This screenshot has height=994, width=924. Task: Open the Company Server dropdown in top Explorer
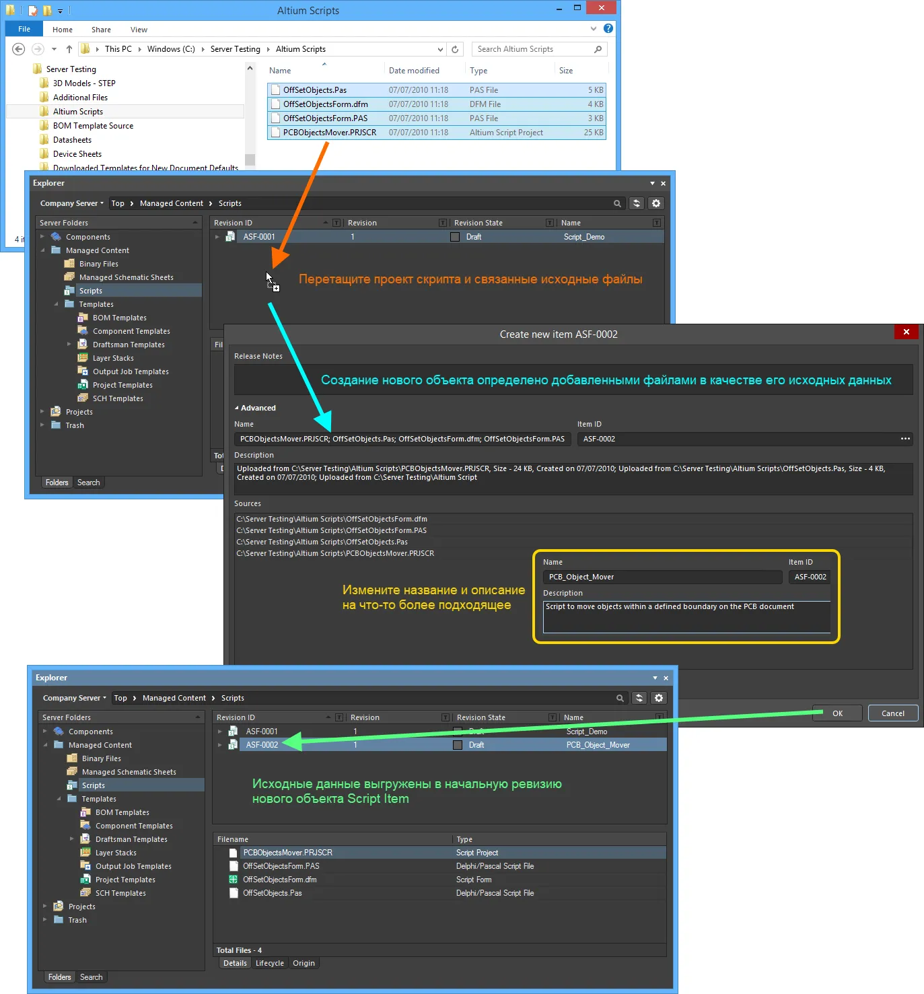(x=72, y=203)
